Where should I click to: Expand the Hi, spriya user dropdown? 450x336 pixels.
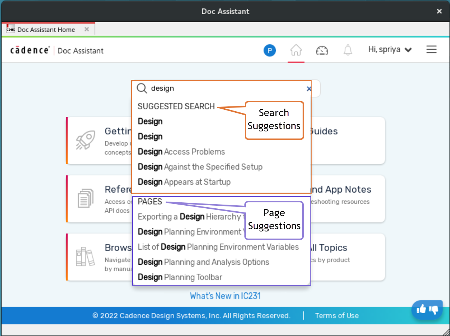click(x=390, y=50)
